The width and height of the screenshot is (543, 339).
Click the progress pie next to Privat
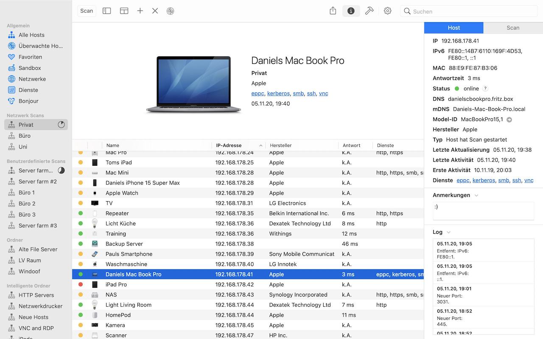(x=62, y=125)
